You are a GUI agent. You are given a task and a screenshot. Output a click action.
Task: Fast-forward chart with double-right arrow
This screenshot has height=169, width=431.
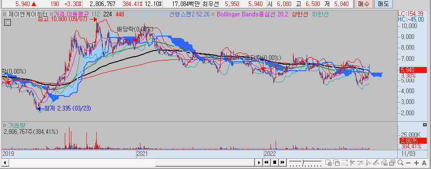point(282,163)
